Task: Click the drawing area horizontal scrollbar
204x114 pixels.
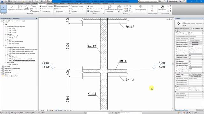Action: tap(121, 111)
